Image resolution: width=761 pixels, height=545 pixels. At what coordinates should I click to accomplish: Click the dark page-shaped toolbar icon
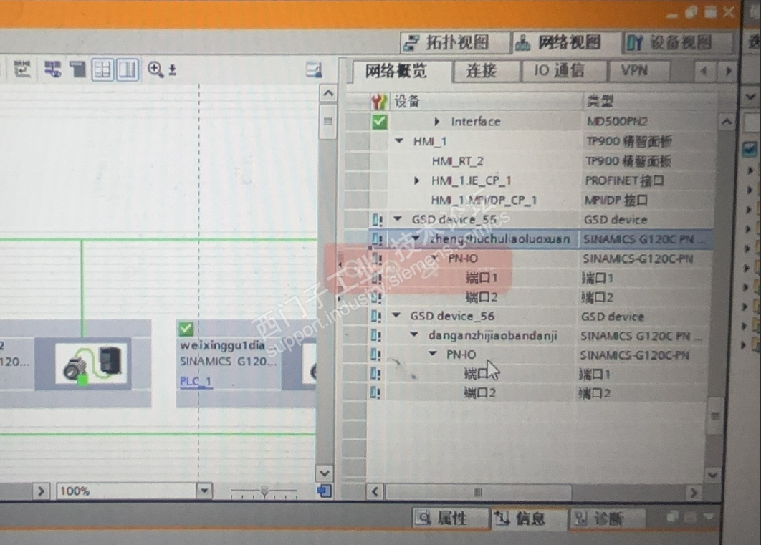click(x=77, y=69)
